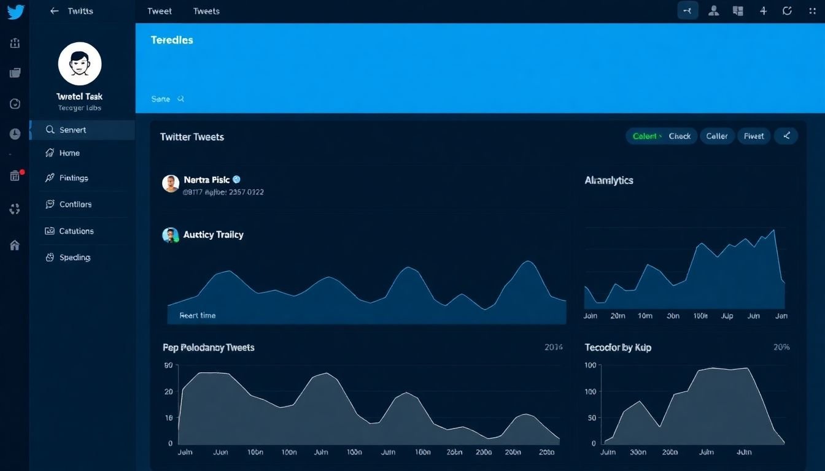Click the Fiweet button
Viewport: 825px width, 471px height.
(754, 136)
